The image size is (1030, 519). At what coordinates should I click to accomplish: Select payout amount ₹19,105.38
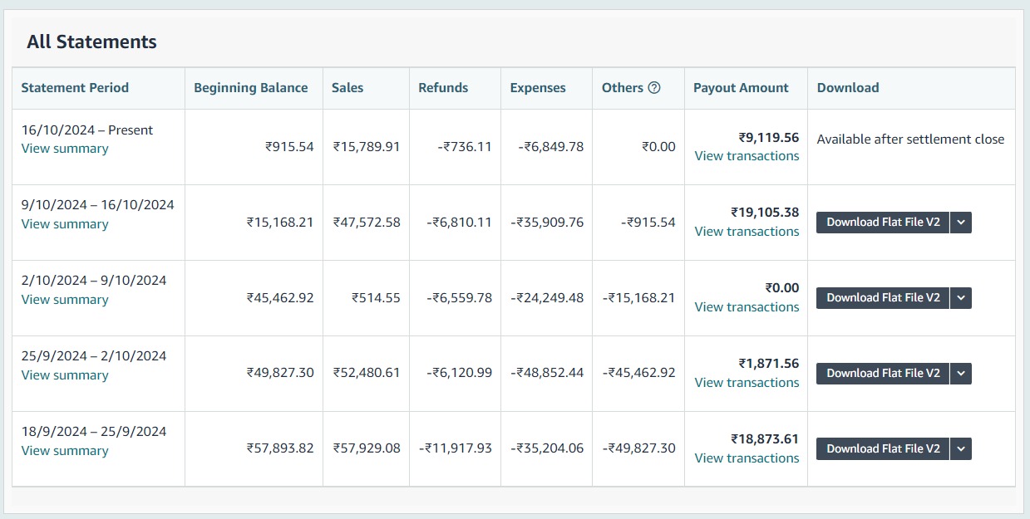(x=765, y=213)
